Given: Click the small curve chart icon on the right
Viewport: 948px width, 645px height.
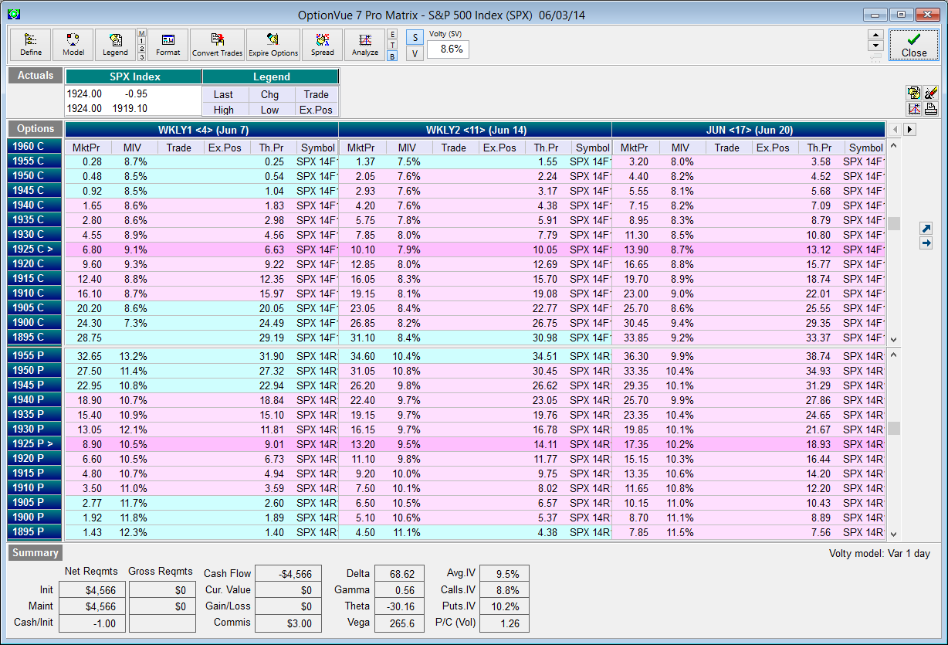Looking at the screenshot, I should click(915, 108).
